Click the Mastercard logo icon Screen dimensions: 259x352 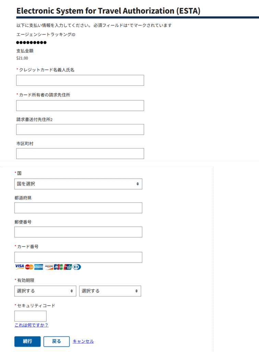tap(29, 267)
